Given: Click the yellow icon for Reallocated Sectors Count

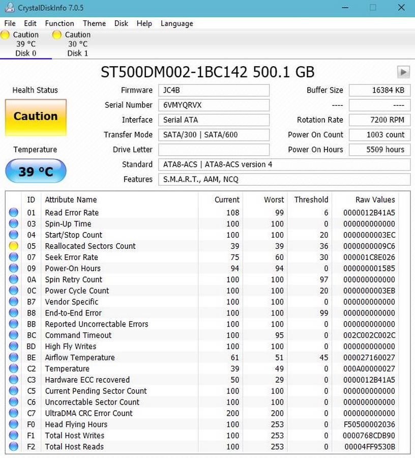Looking at the screenshot, I should [x=13, y=246].
